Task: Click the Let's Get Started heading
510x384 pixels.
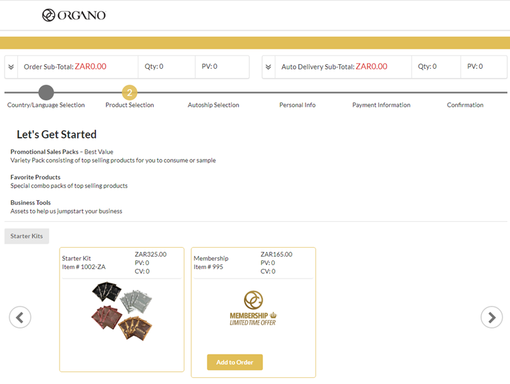Action: tap(57, 134)
